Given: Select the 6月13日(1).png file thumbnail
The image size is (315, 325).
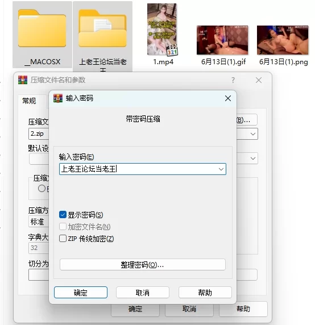Looking at the screenshot, I should point(283,40).
